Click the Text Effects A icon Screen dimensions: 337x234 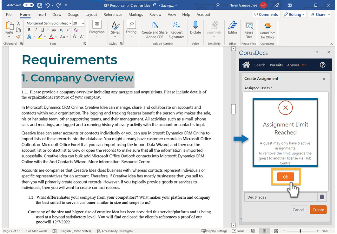29,37
